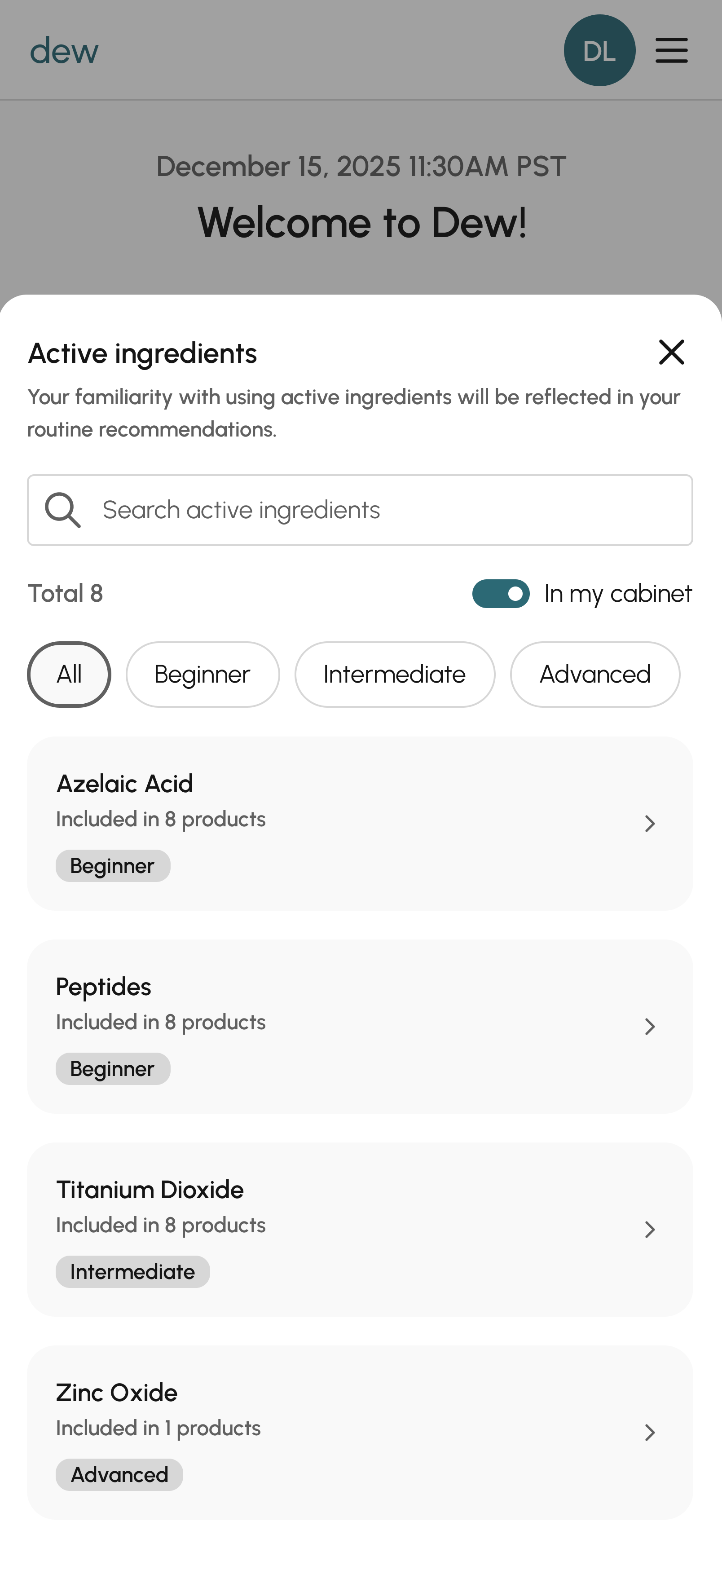Click the dew logo
This screenshot has height=1570, width=722.
pos(64,51)
